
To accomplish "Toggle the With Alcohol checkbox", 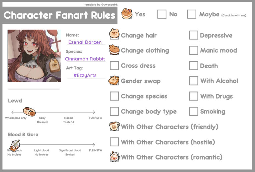I will click(x=194, y=81).
